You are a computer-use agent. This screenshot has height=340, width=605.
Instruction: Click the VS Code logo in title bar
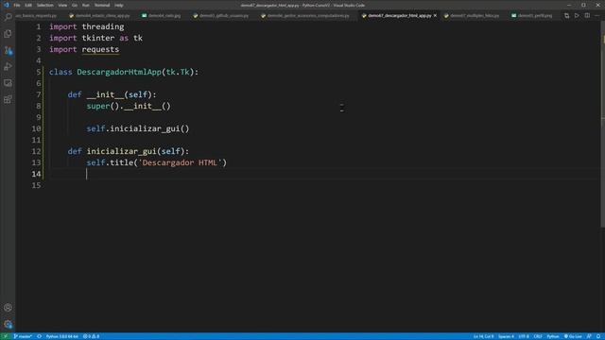pos(6,5)
